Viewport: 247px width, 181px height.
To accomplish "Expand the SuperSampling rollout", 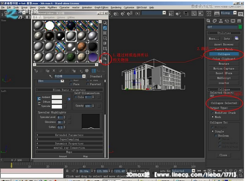I will click(69, 139).
